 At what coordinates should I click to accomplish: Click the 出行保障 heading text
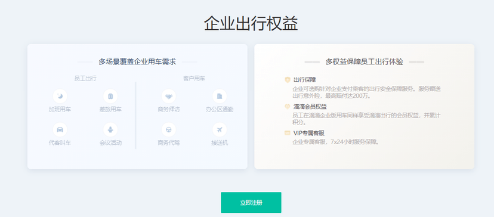(x=305, y=80)
